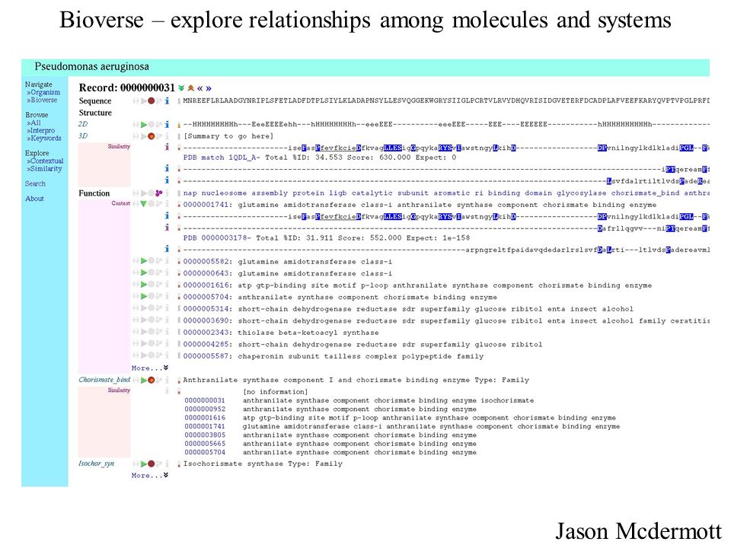This screenshot has height=548, width=731.
Task: Click the orange double-up arrow beside Record
Action: tap(190, 88)
